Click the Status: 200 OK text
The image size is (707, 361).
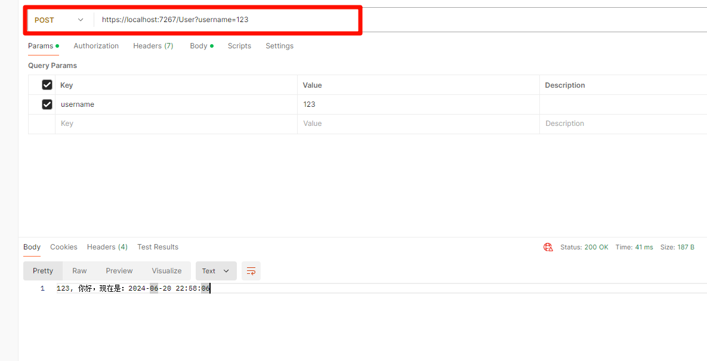pyautogui.click(x=584, y=247)
